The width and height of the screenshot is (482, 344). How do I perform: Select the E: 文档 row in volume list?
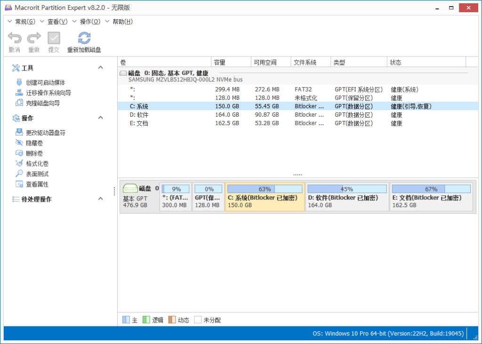pyautogui.click(x=298, y=123)
